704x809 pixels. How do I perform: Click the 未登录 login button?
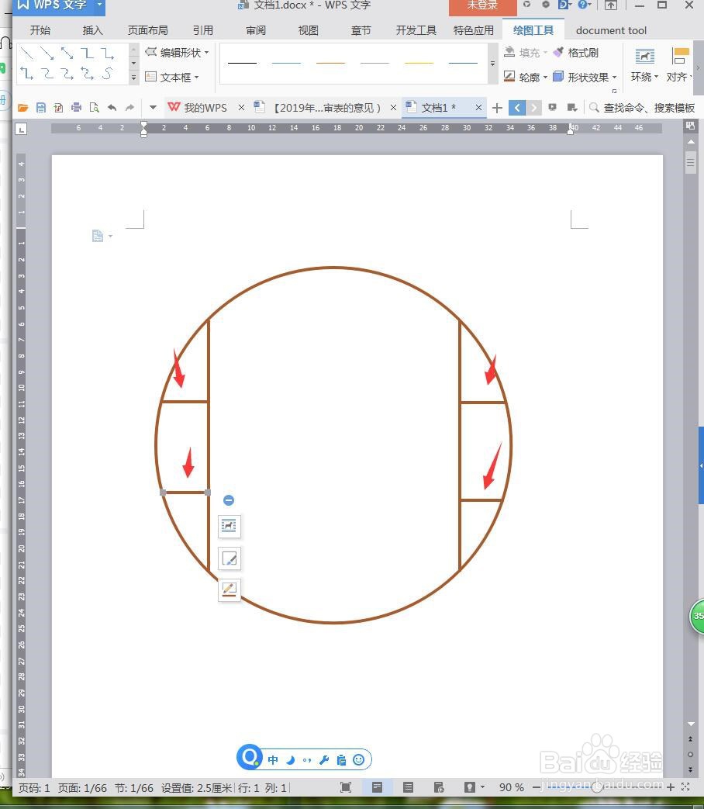click(483, 6)
